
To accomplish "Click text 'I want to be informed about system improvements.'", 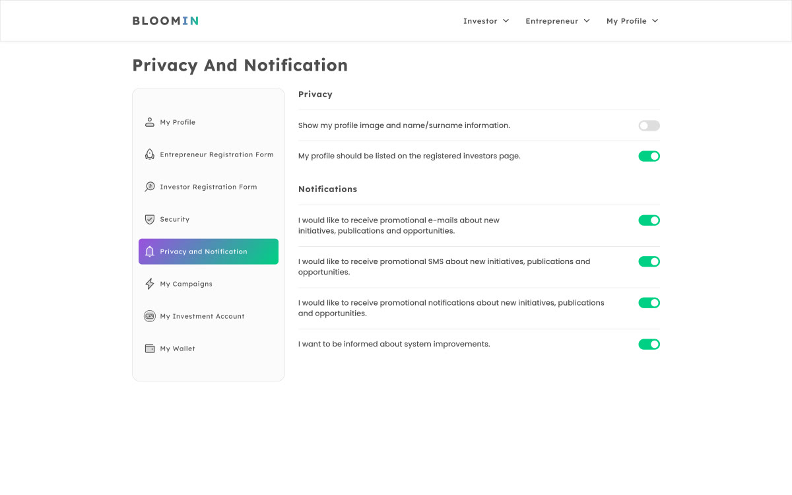I will click(x=394, y=344).
